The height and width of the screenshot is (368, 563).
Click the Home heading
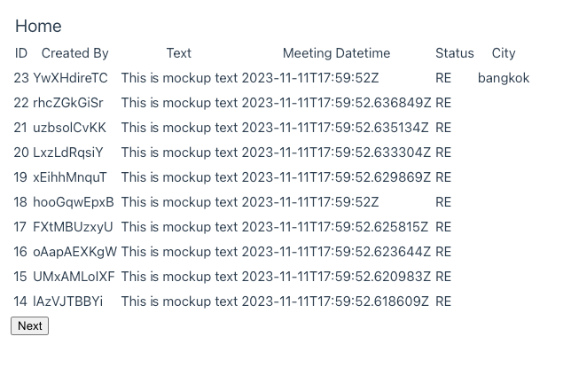[38, 27]
